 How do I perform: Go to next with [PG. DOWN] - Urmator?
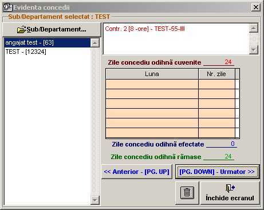click(217, 172)
